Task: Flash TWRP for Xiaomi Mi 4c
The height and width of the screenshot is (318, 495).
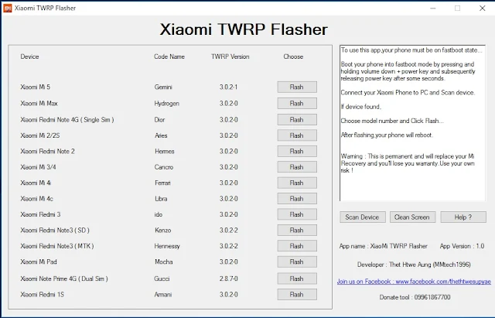Action: click(297, 199)
